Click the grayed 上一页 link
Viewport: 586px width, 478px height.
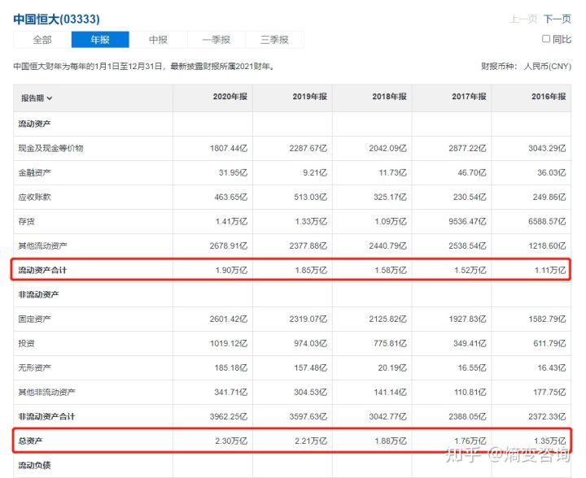coord(523,19)
